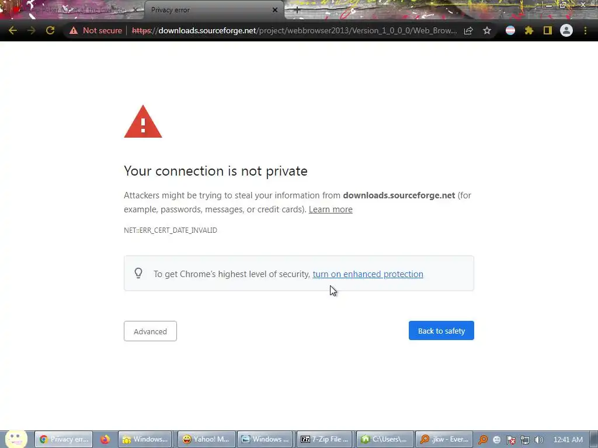Image resolution: width=598 pixels, height=448 pixels.
Task: Click the Advanced button
Action: pos(150,331)
